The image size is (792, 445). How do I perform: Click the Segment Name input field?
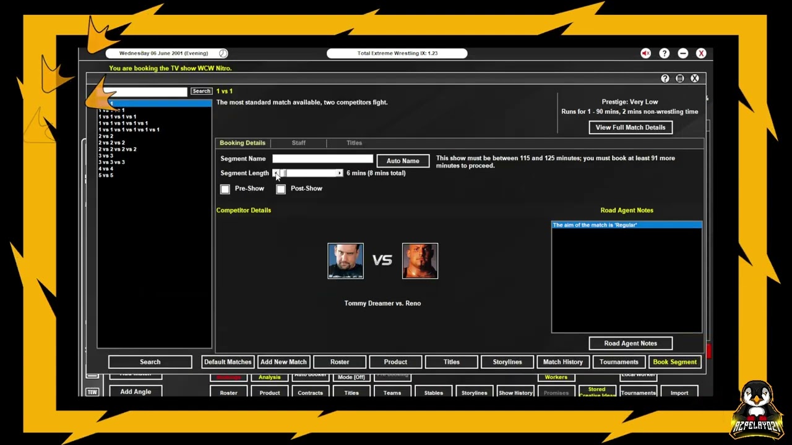(323, 159)
